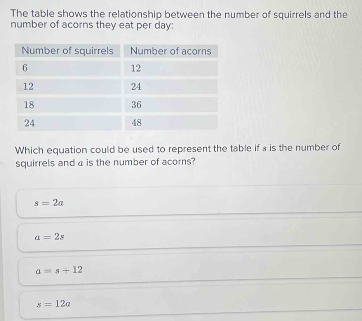Click the 'Number of squirrels' column header
The image size is (362, 321).
[68, 51]
